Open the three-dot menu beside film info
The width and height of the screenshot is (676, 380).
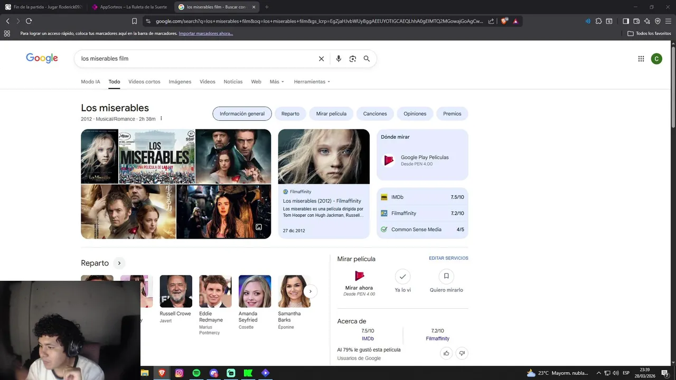161,119
